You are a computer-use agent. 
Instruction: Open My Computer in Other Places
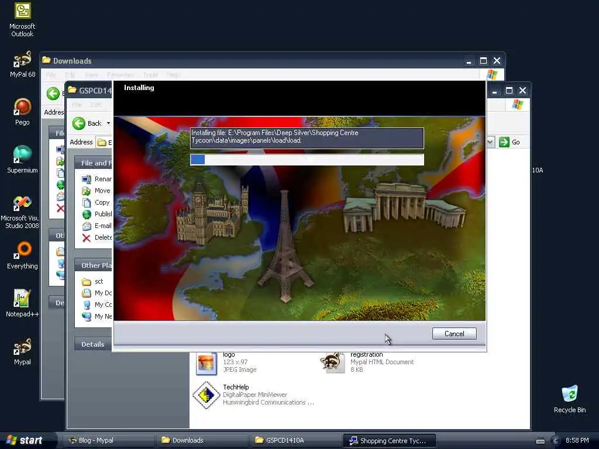tap(97, 305)
